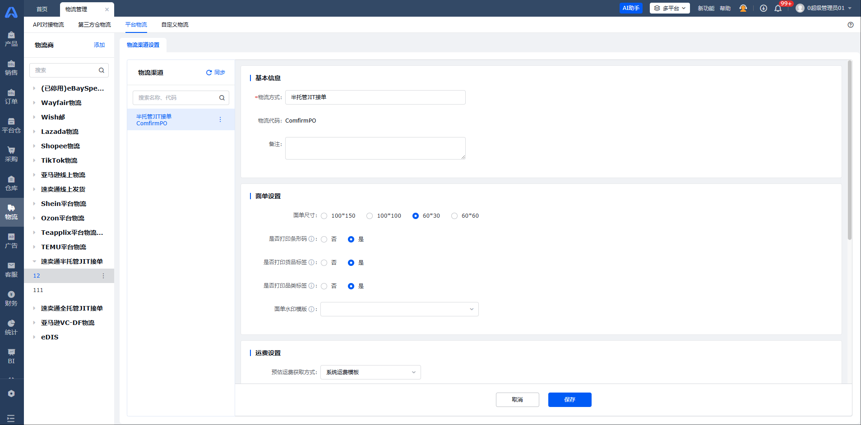Open the 统计 sidebar module
This screenshot has height=425, width=861.
(x=11, y=328)
